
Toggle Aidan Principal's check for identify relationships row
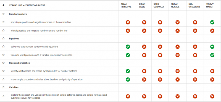pos(128,71)
